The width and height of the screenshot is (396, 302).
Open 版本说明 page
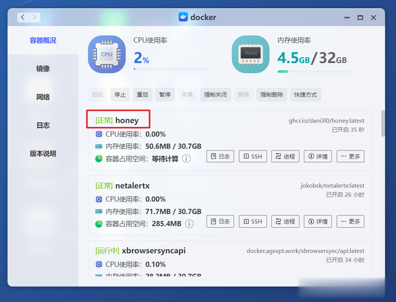coord(43,153)
